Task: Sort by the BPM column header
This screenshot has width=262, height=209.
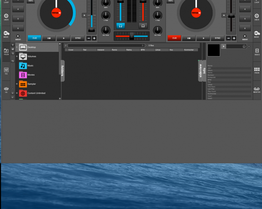Action: [x=147, y=50]
